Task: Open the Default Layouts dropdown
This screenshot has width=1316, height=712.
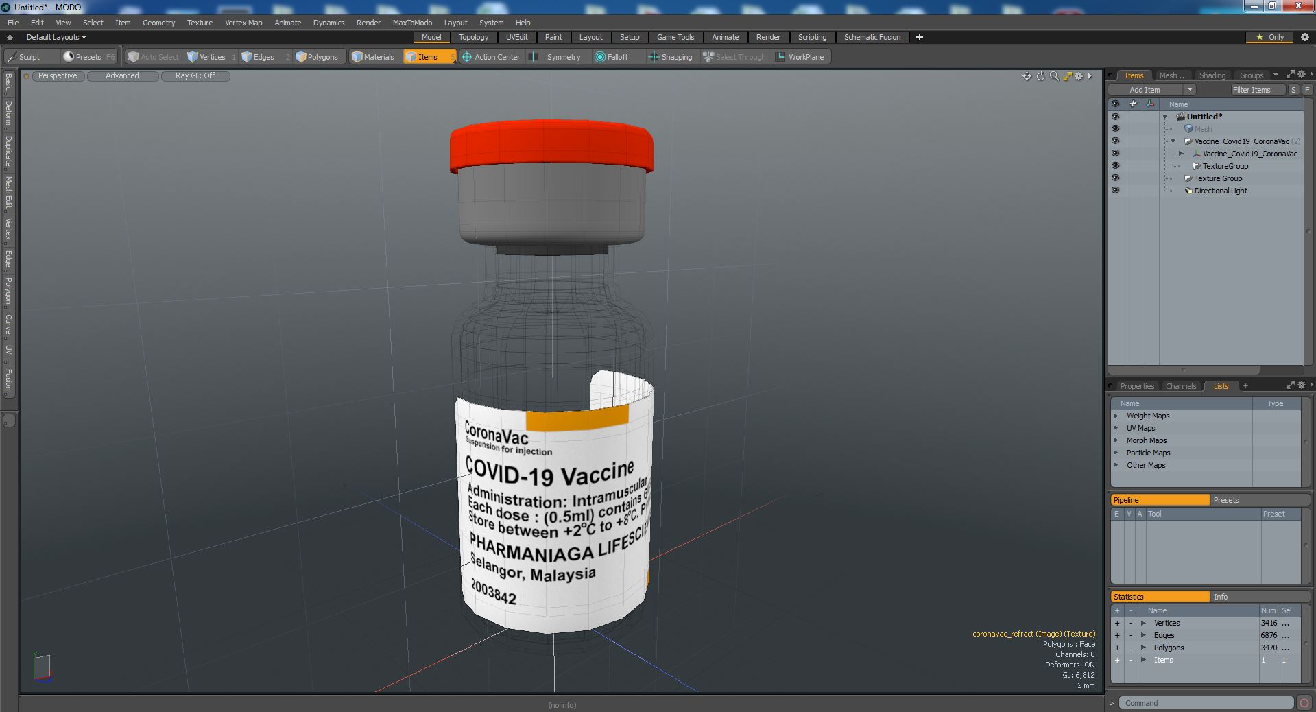Action: pos(56,37)
